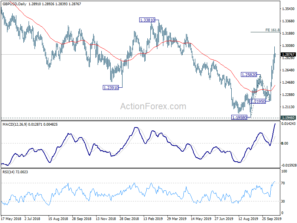The height and width of the screenshot is (223, 297).
Task: Click the RSI 70 level label
Action: click(x=283, y=183)
